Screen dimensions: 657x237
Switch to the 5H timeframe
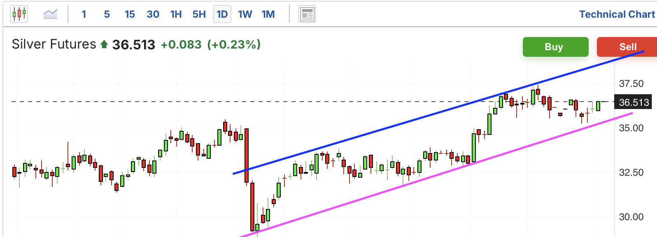coord(199,14)
